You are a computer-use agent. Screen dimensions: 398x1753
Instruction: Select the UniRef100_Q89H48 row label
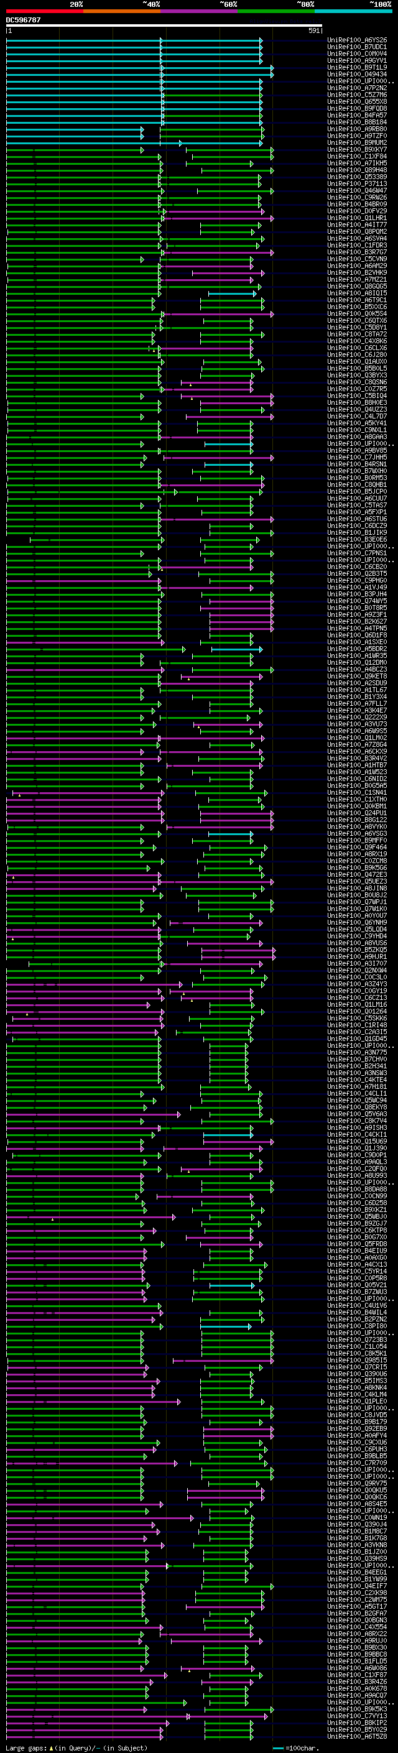click(357, 170)
